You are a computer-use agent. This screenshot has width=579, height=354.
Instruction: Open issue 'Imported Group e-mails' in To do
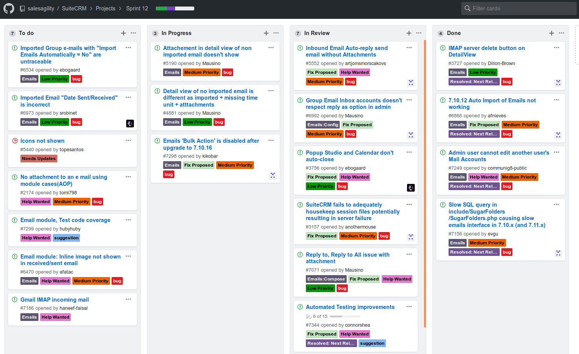(68, 55)
